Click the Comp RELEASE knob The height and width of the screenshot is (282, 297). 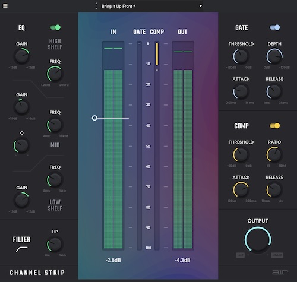[274, 190]
